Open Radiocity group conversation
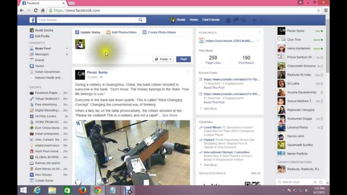The image size is (347, 195). tap(300, 169)
